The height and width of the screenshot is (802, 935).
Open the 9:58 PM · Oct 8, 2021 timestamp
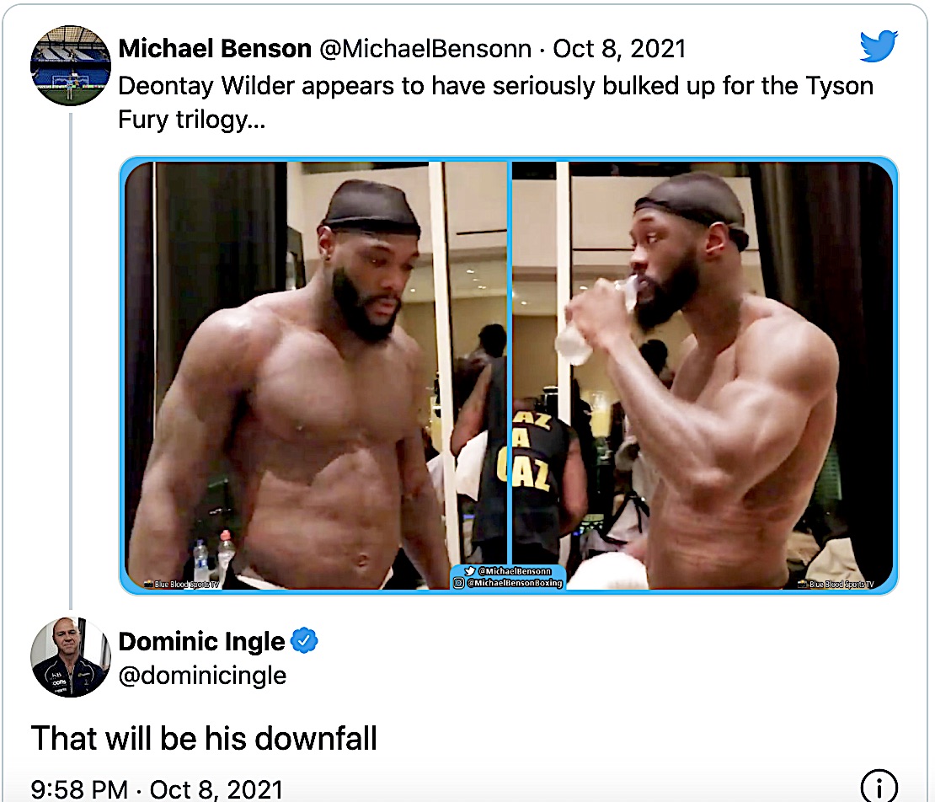(157, 789)
